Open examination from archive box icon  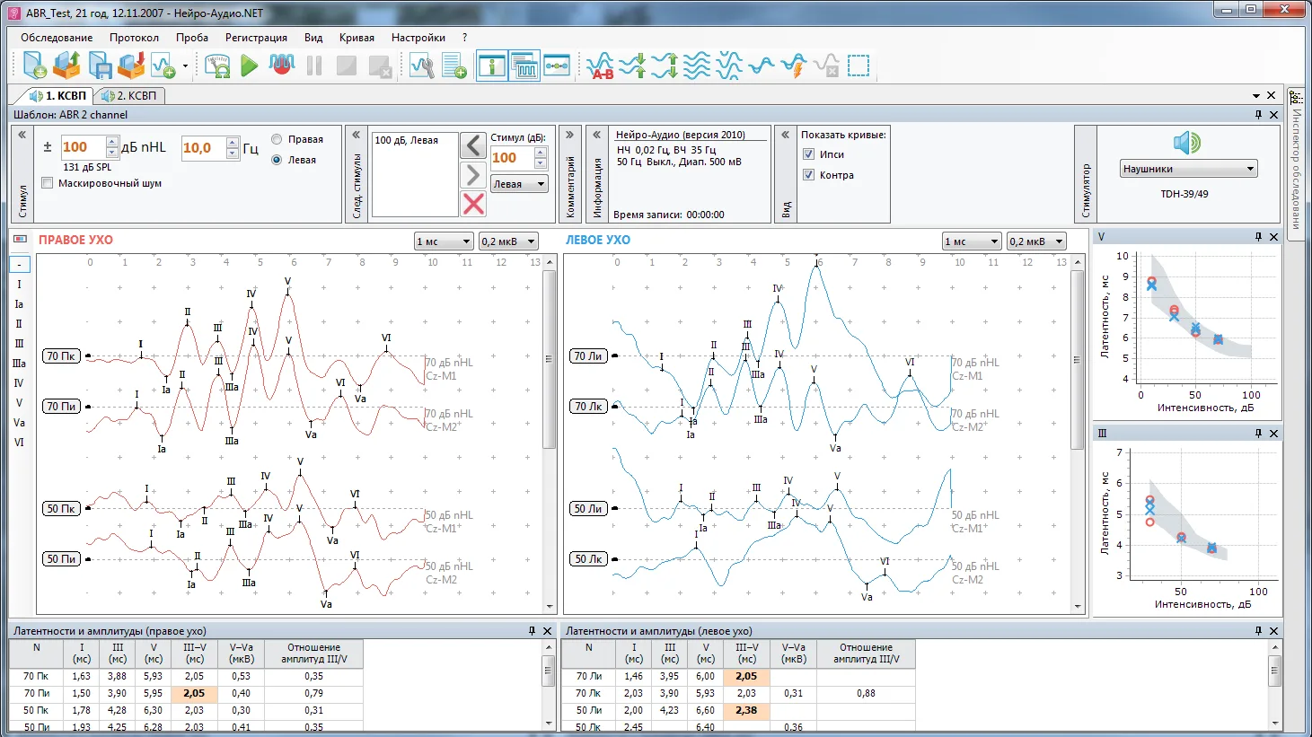pyautogui.click(x=67, y=66)
